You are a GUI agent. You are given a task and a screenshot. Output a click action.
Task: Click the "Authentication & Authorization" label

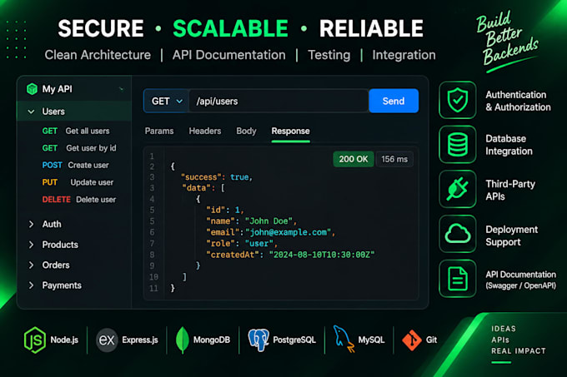click(x=518, y=101)
